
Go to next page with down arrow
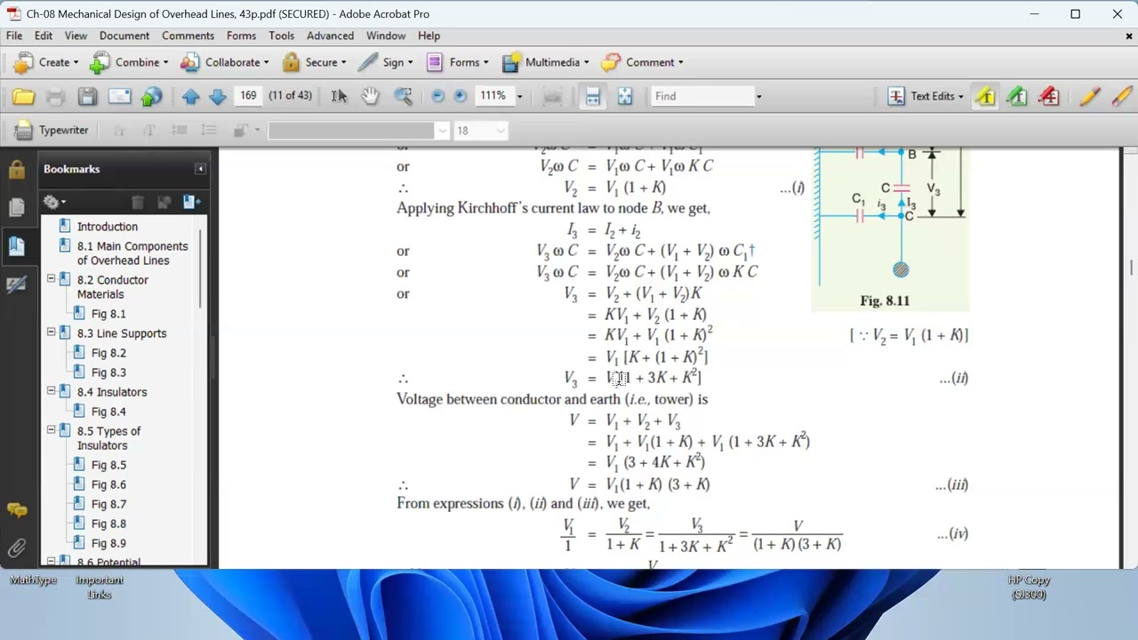217,96
